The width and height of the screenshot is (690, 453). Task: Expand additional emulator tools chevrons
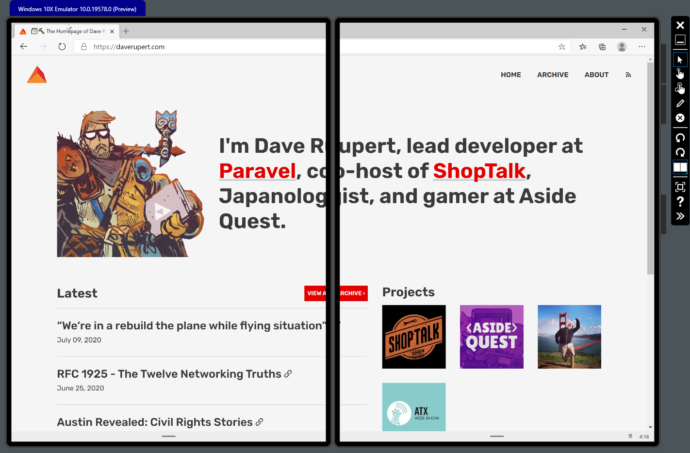[x=680, y=216]
